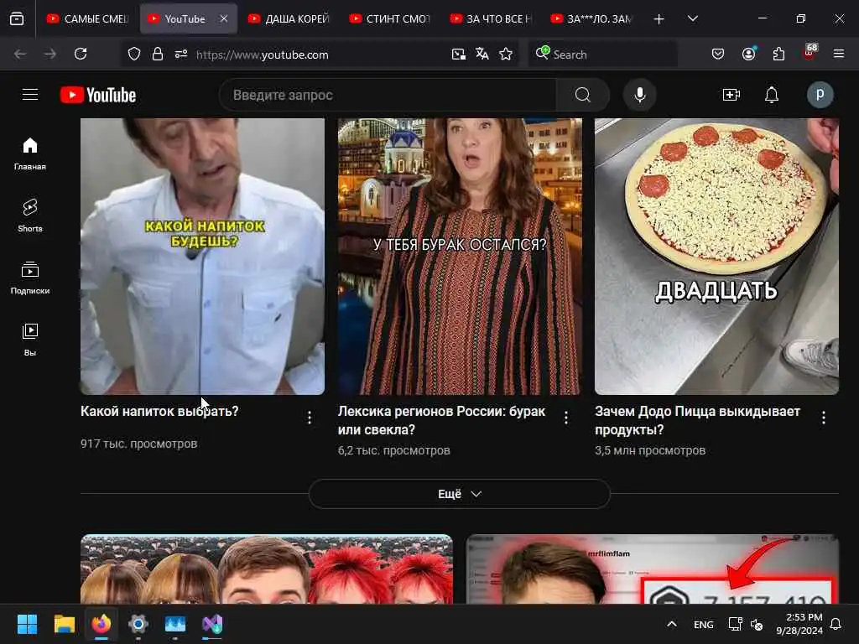The width and height of the screenshot is (859, 644).
Task: Open the site permissions icon in address bar
Action: pyautogui.click(x=181, y=54)
